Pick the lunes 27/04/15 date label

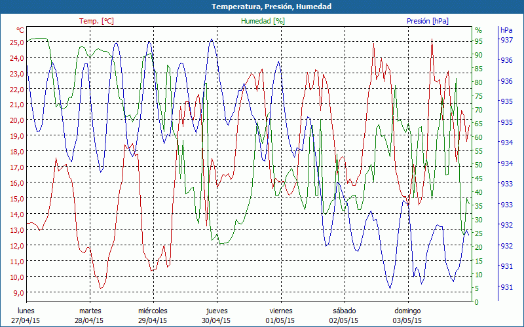pos(26,316)
